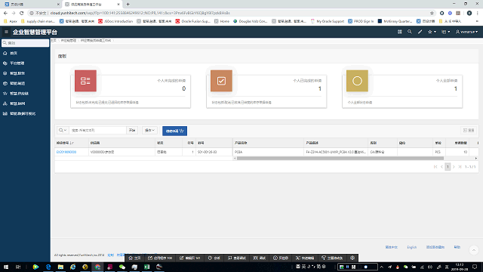
Task: Select page 1 in pagination
Action: (448, 167)
